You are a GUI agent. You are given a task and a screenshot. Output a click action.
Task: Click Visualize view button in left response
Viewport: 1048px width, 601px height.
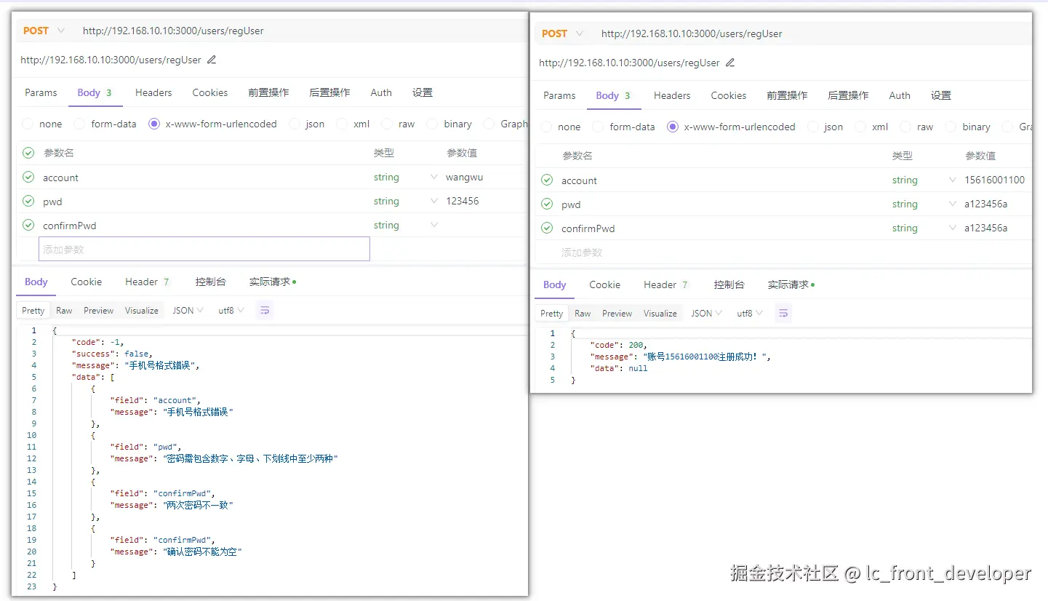point(141,310)
